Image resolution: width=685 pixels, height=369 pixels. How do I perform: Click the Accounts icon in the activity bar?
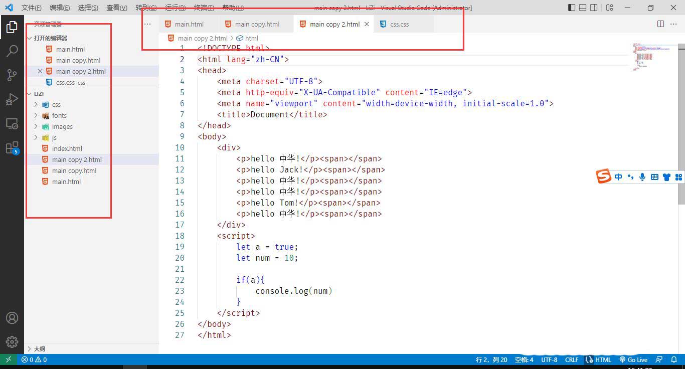(x=12, y=317)
